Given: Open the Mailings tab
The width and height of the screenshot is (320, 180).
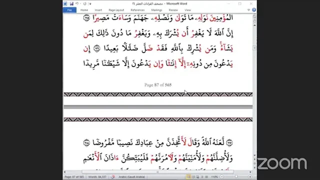Looking at the screenshot, I should click(157, 10).
